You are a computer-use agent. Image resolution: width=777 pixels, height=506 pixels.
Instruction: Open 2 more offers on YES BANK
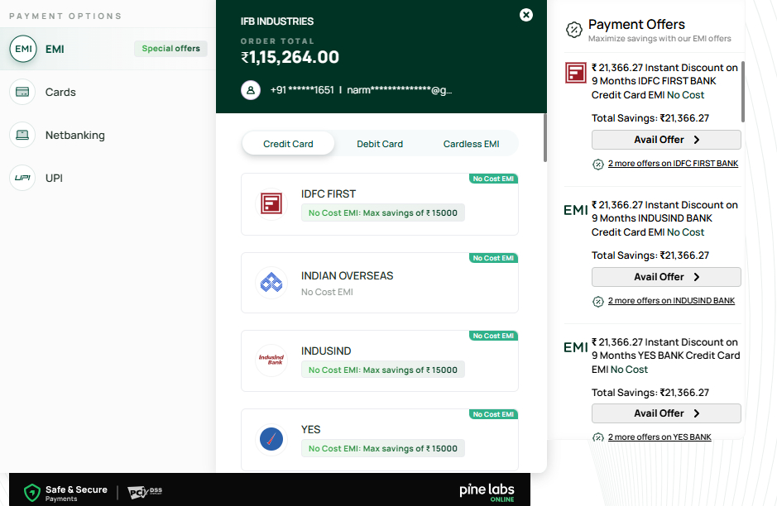659,437
